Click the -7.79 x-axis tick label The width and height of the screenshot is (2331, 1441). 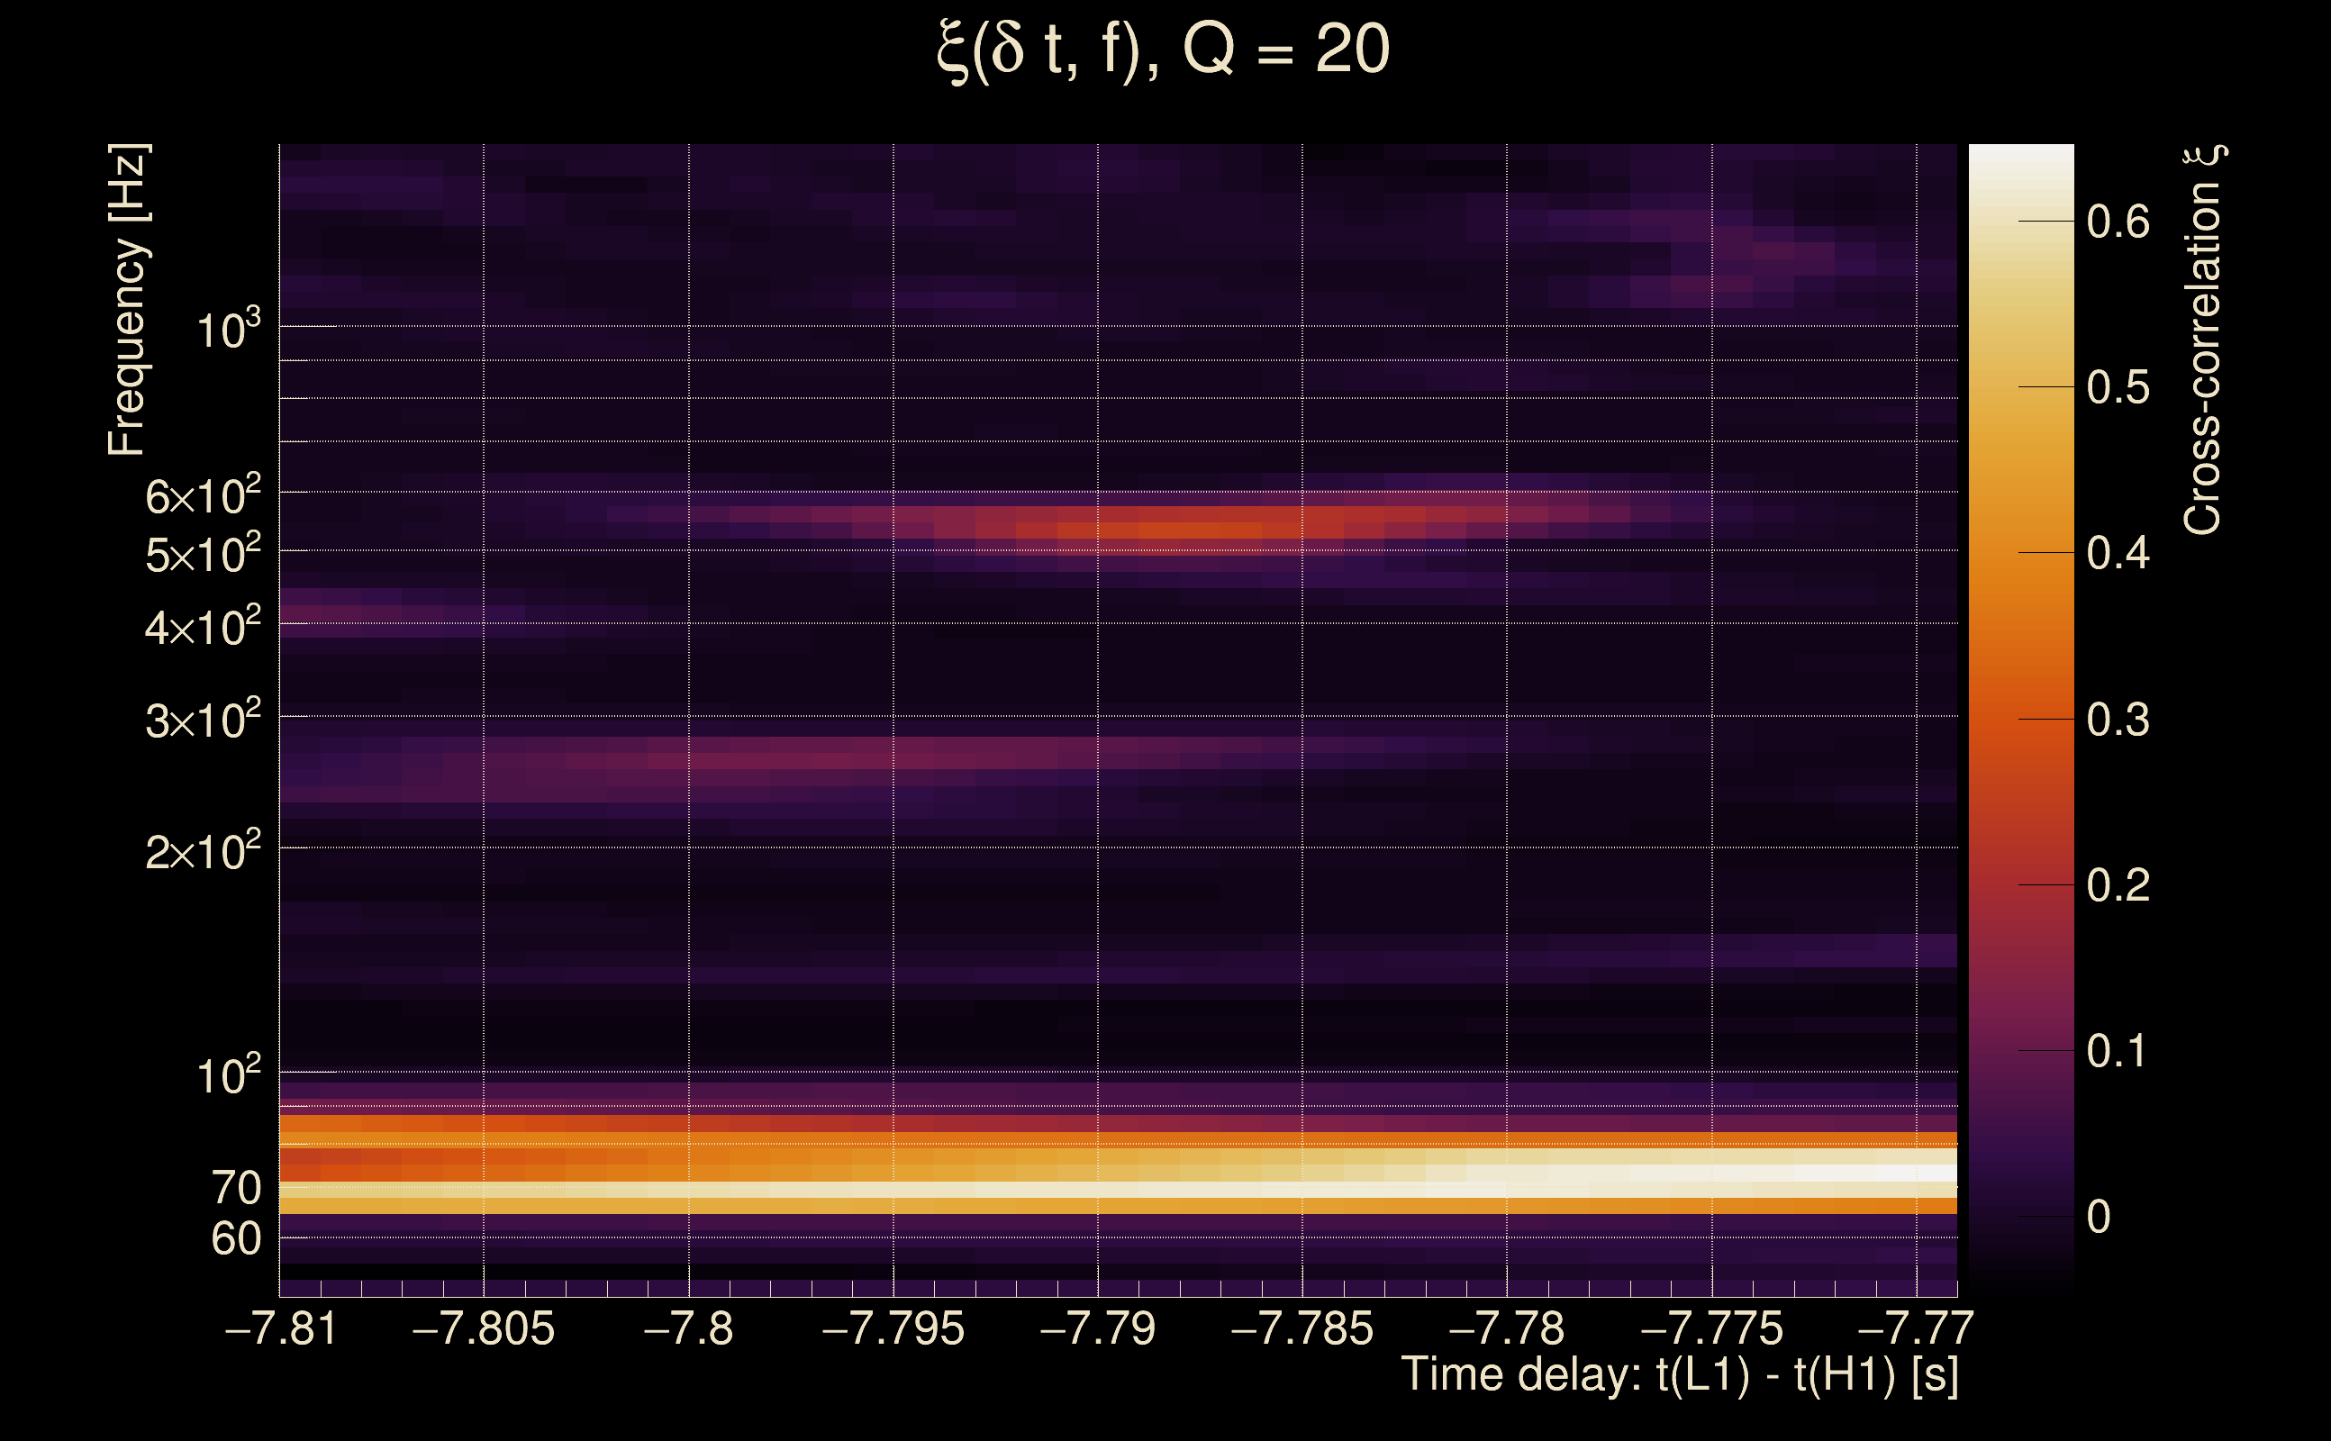pos(1098,1328)
